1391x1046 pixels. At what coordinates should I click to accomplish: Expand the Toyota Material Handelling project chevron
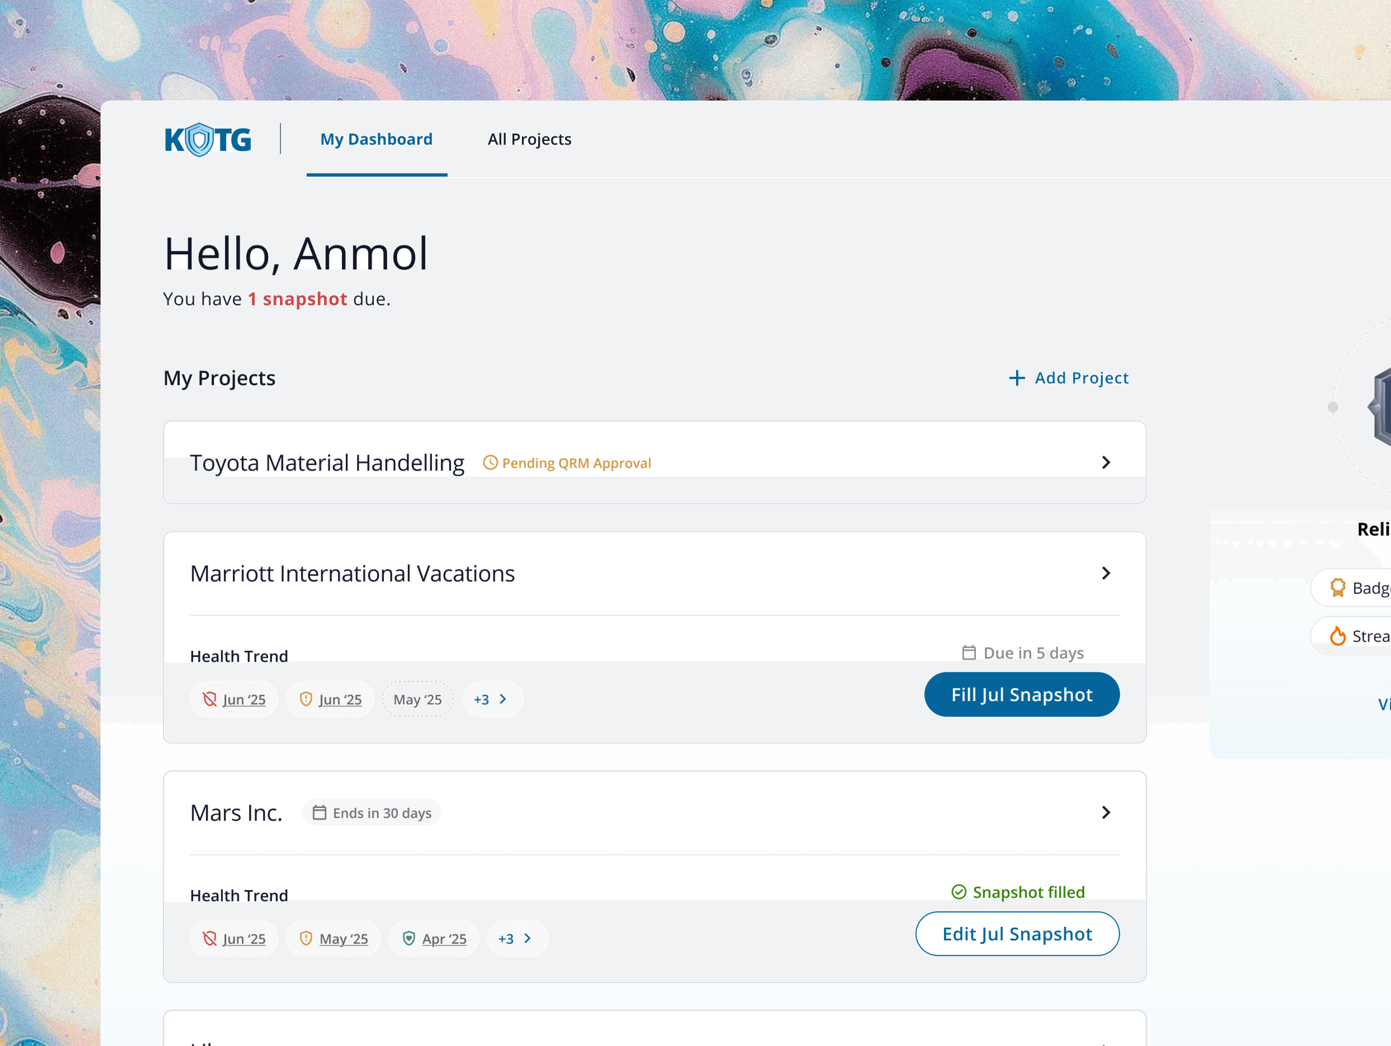(x=1106, y=462)
